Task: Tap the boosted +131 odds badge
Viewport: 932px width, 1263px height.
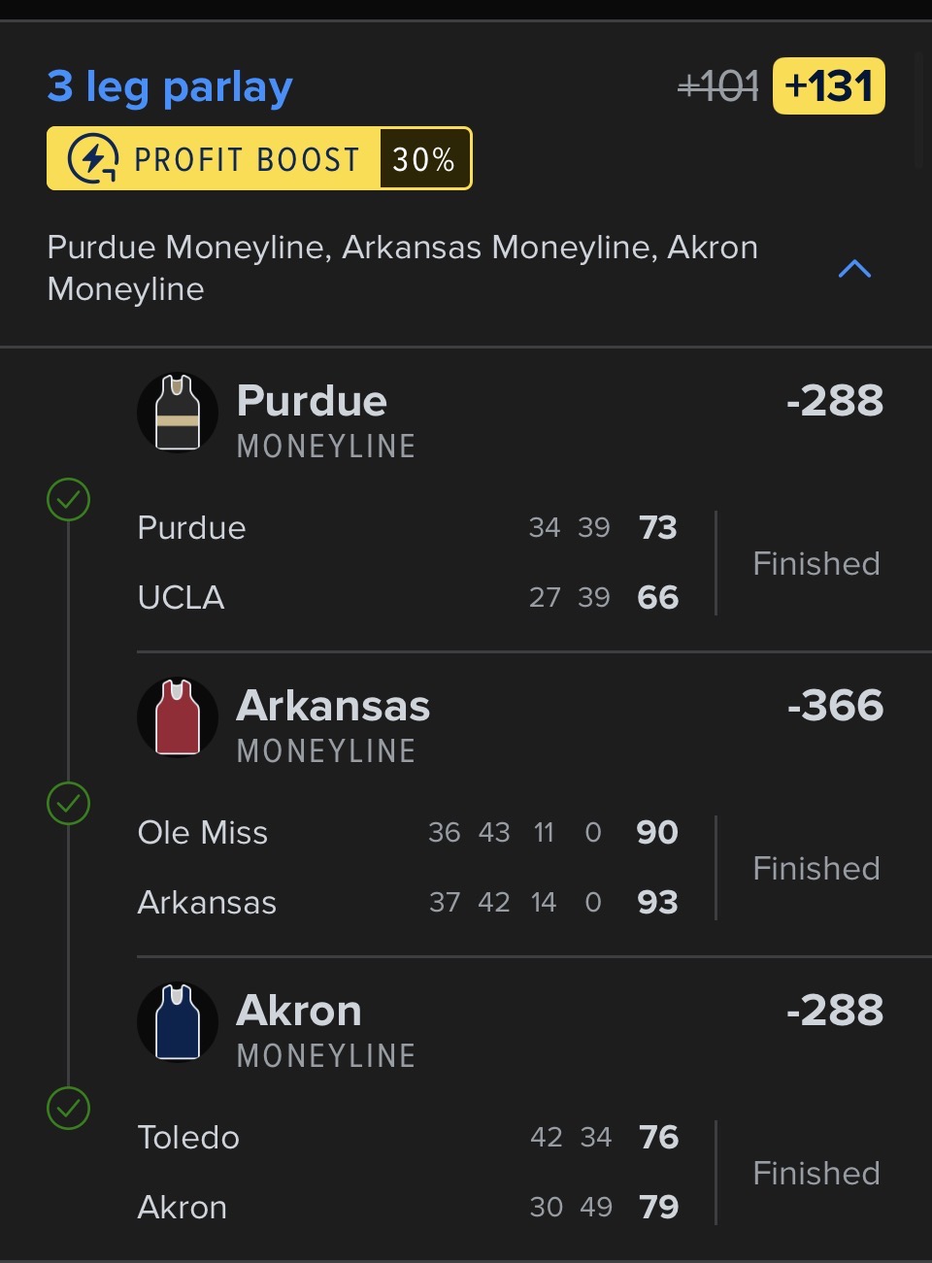Action: pyautogui.click(x=828, y=86)
